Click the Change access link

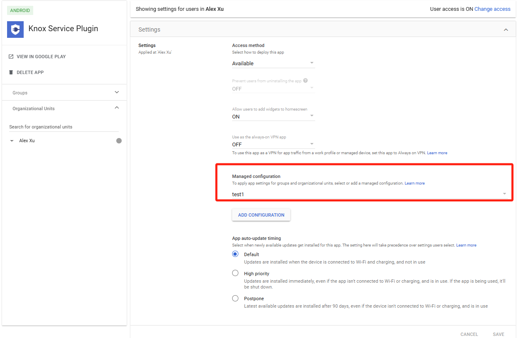point(493,9)
